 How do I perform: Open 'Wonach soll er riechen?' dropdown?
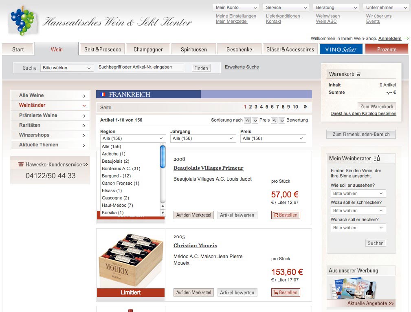click(358, 228)
